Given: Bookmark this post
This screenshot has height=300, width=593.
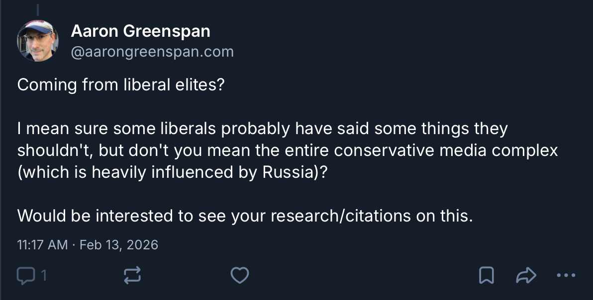Looking at the screenshot, I should (486, 275).
